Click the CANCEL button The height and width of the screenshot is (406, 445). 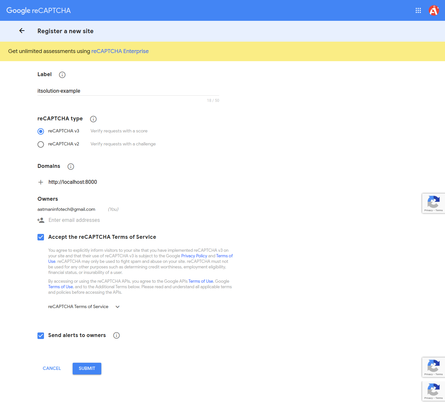[52, 368]
